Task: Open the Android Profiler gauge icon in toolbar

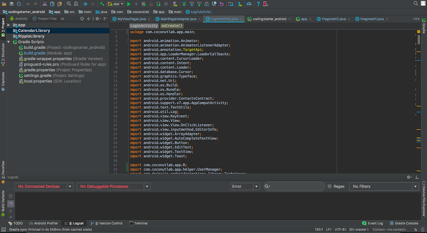Action: pos(249,4)
